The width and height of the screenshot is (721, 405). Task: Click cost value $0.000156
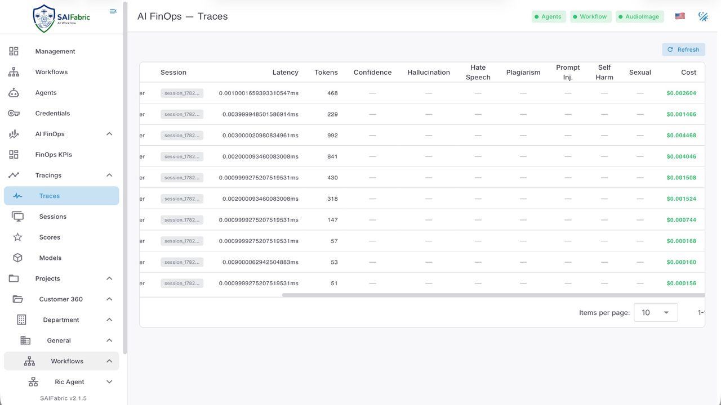click(681, 283)
